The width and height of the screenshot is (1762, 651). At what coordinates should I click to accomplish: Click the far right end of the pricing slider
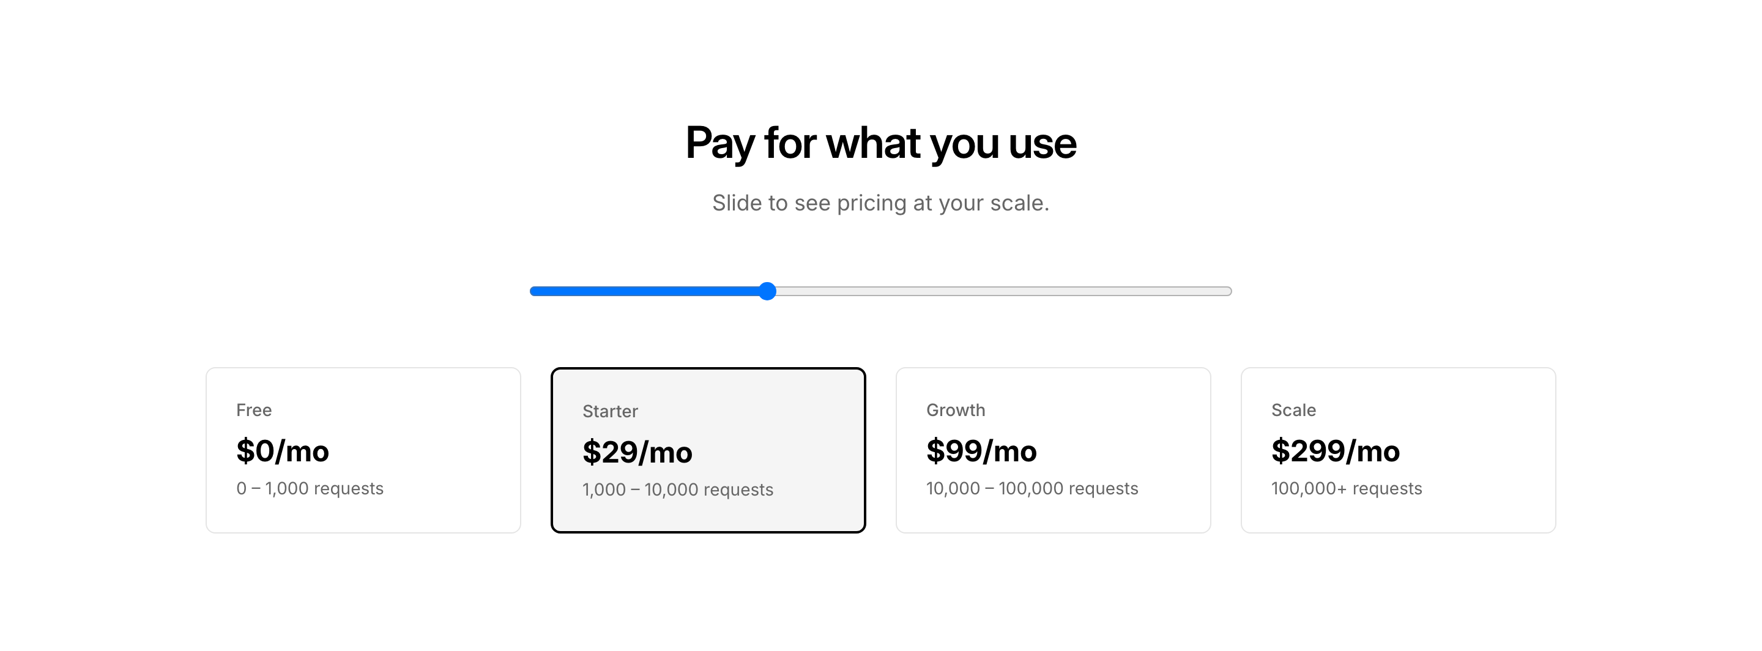pyautogui.click(x=1228, y=291)
